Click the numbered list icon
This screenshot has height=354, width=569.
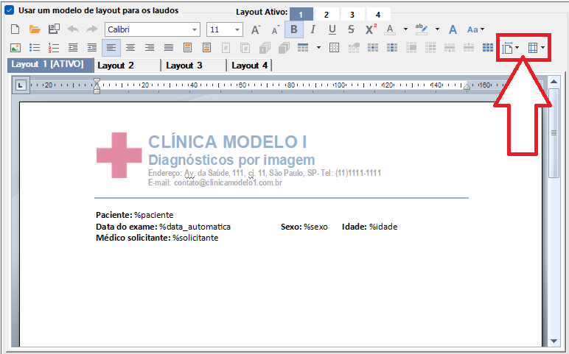(x=53, y=48)
